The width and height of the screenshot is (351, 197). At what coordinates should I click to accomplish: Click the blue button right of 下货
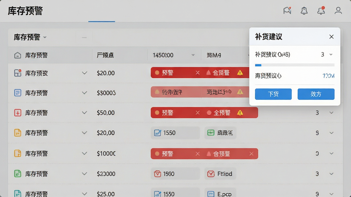pos(316,94)
